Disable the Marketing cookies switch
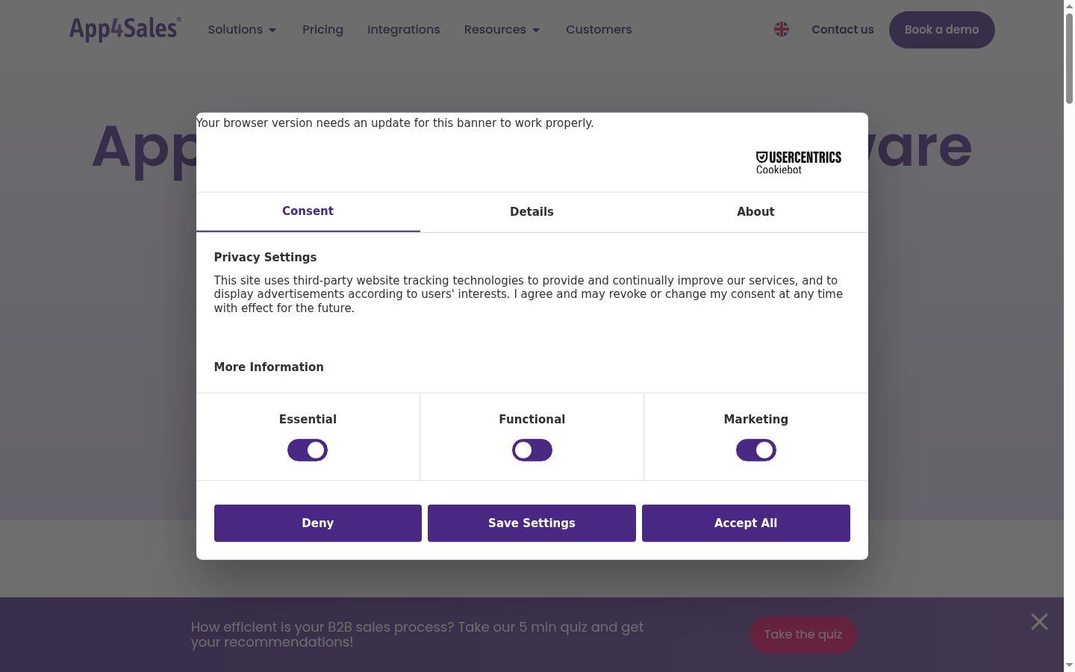This screenshot has height=672, width=1075. (x=755, y=450)
